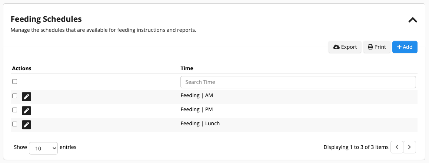This screenshot has width=429, height=163.
Task: Select the Feeding | Lunch cell text
Action: 200,123
